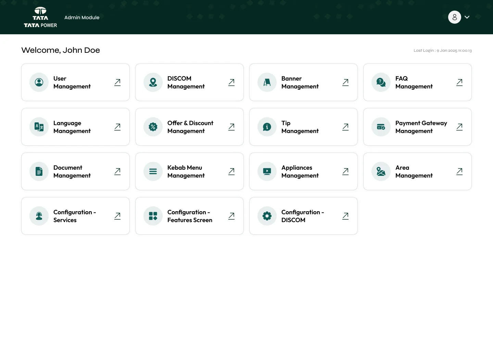Open Configuration - DISCOM arrow link

point(345,216)
